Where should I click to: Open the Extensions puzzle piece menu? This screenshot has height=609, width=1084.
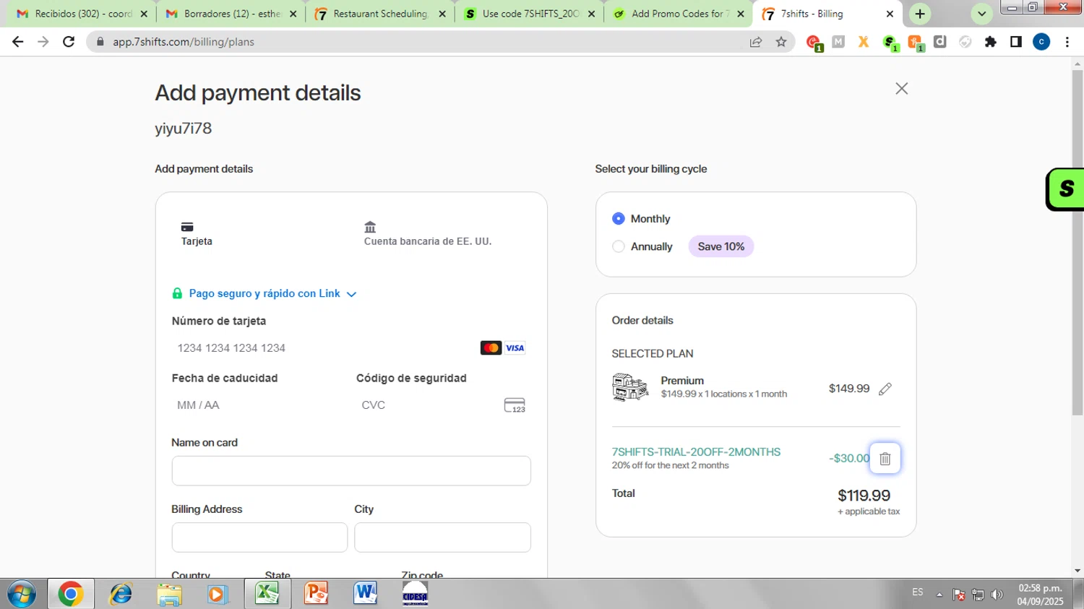point(991,42)
